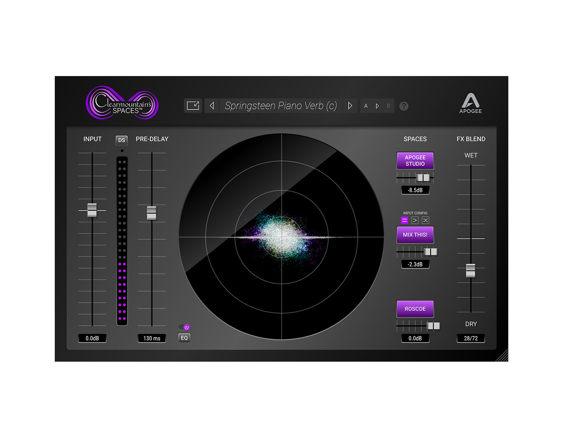Click the resize window icon

click(x=193, y=106)
